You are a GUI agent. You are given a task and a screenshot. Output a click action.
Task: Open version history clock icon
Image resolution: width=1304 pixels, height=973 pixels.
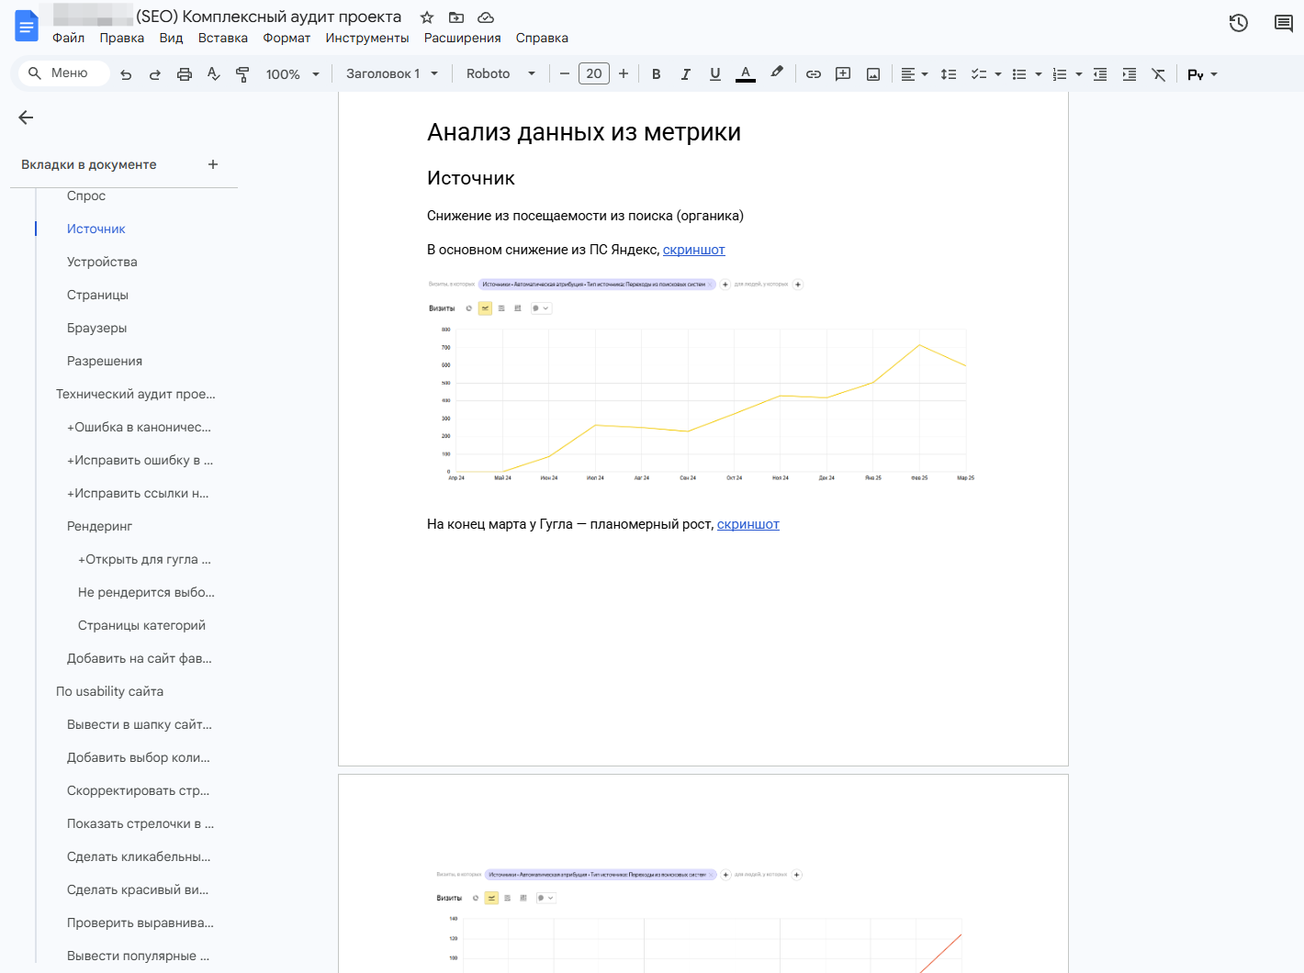coord(1238,23)
